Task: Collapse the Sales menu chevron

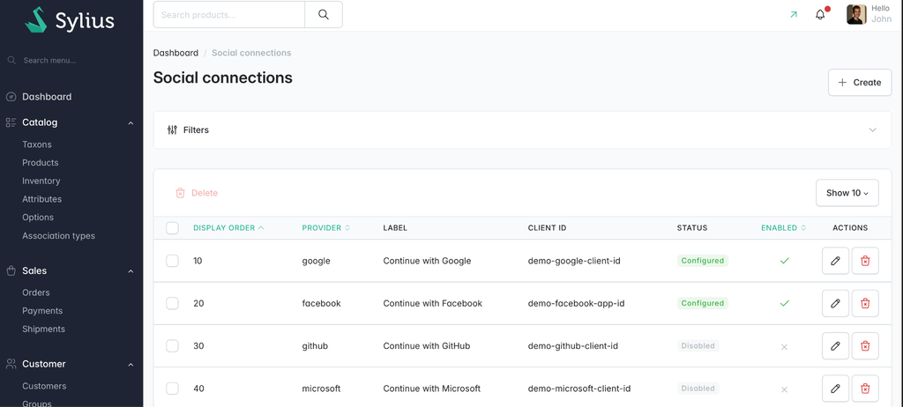Action: point(131,271)
